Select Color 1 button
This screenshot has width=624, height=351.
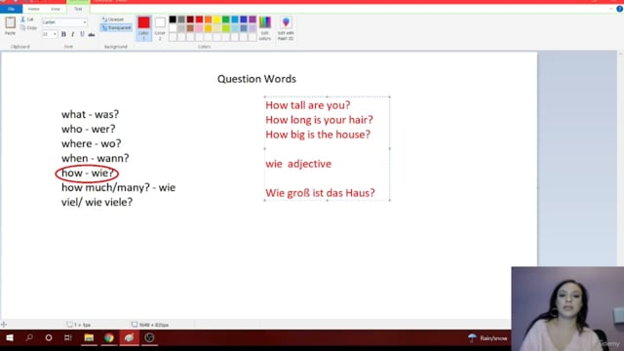pos(143,28)
